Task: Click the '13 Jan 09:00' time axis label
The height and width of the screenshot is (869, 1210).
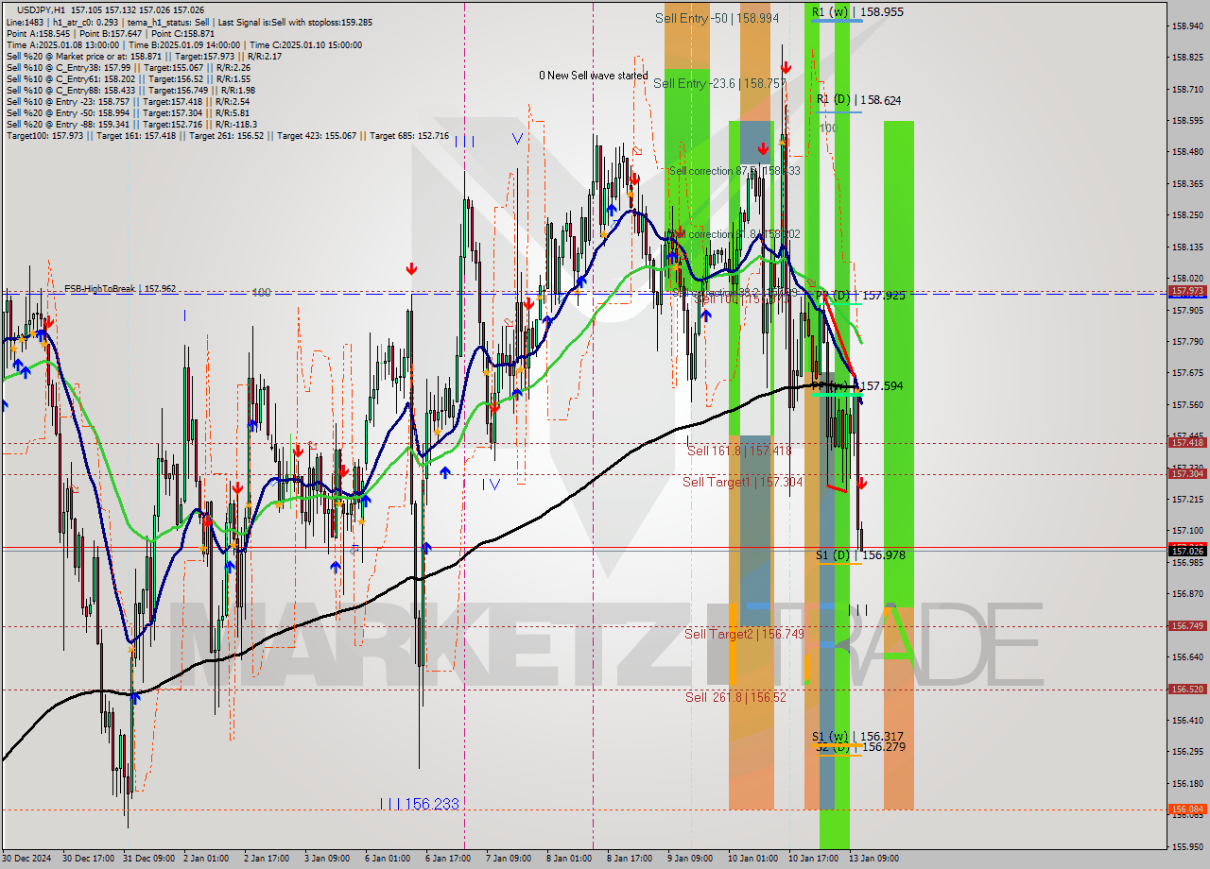Action: point(872,859)
